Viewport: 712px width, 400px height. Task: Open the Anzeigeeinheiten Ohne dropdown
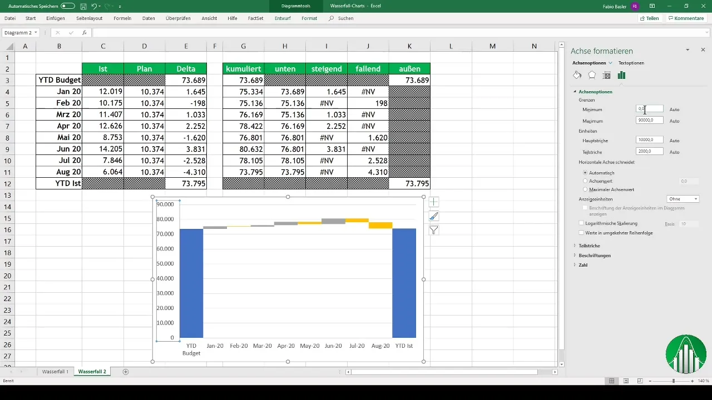coord(683,198)
